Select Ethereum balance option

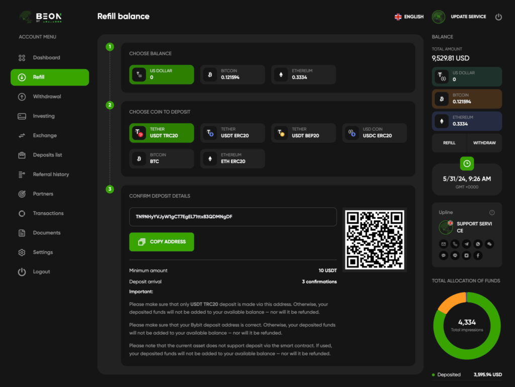[x=303, y=74]
